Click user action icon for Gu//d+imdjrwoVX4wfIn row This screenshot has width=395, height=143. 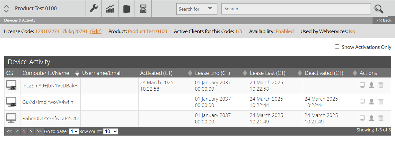click(x=372, y=102)
